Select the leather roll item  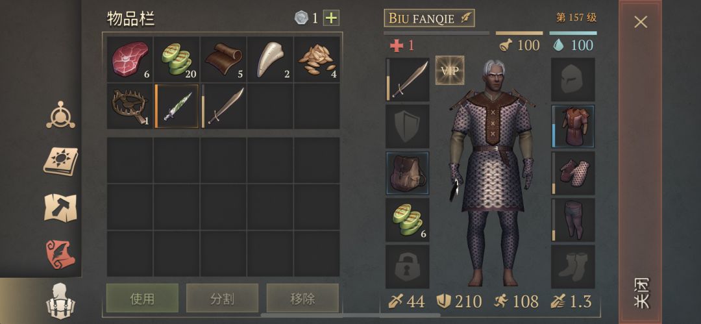pos(223,59)
